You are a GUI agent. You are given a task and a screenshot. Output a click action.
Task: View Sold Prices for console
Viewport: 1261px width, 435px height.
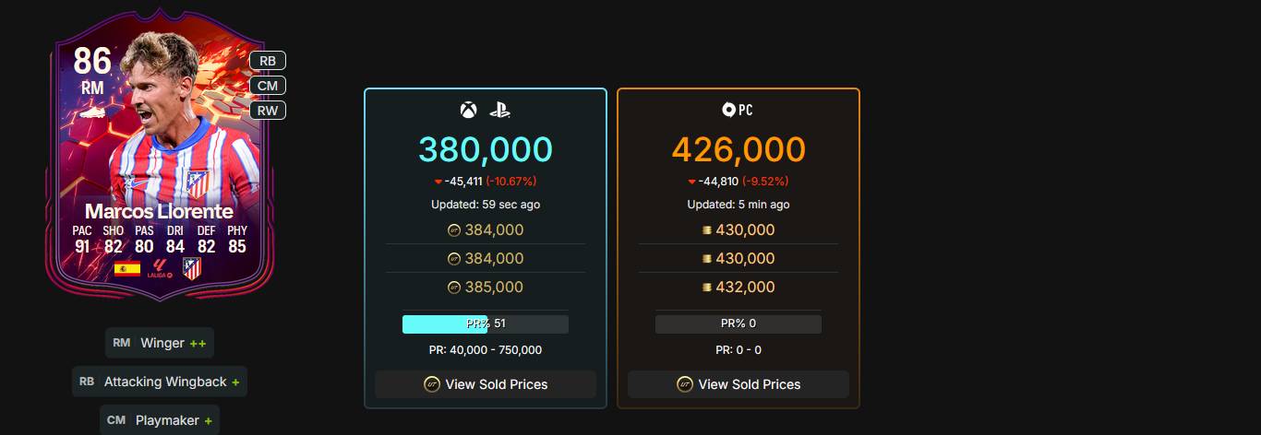click(486, 384)
